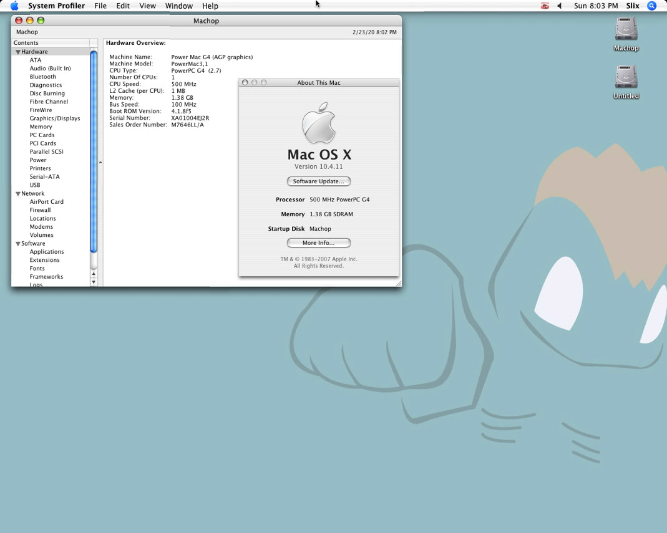Viewport: 667px width, 533px height.
Task: Select AirPort Card under Network
Action: 46,202
